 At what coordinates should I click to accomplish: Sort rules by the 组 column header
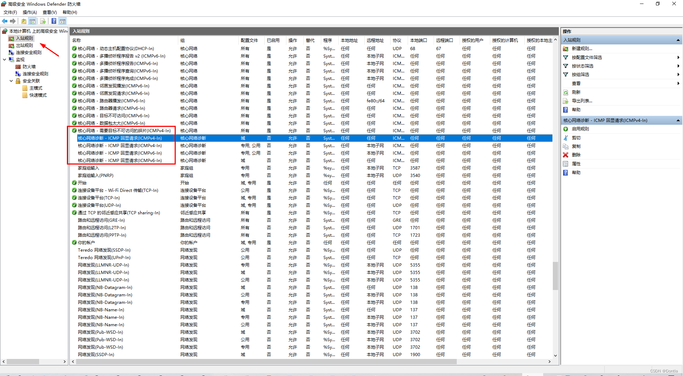coord(208,41)
